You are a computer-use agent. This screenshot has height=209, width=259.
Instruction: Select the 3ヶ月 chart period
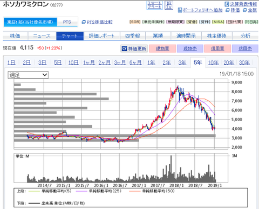120,62
